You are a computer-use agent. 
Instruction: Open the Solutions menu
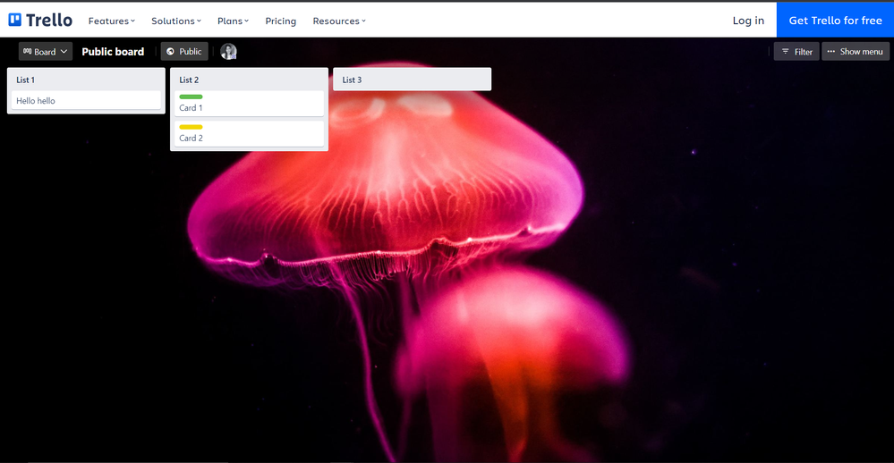click(x=175, y=21)
